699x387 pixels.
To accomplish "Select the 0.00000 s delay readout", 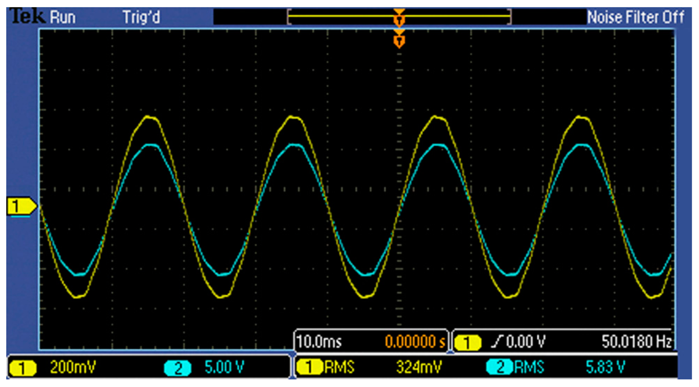I will 415,342.
